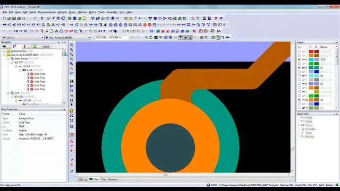Click the Inches unit in status bar

tap(329, 185)
